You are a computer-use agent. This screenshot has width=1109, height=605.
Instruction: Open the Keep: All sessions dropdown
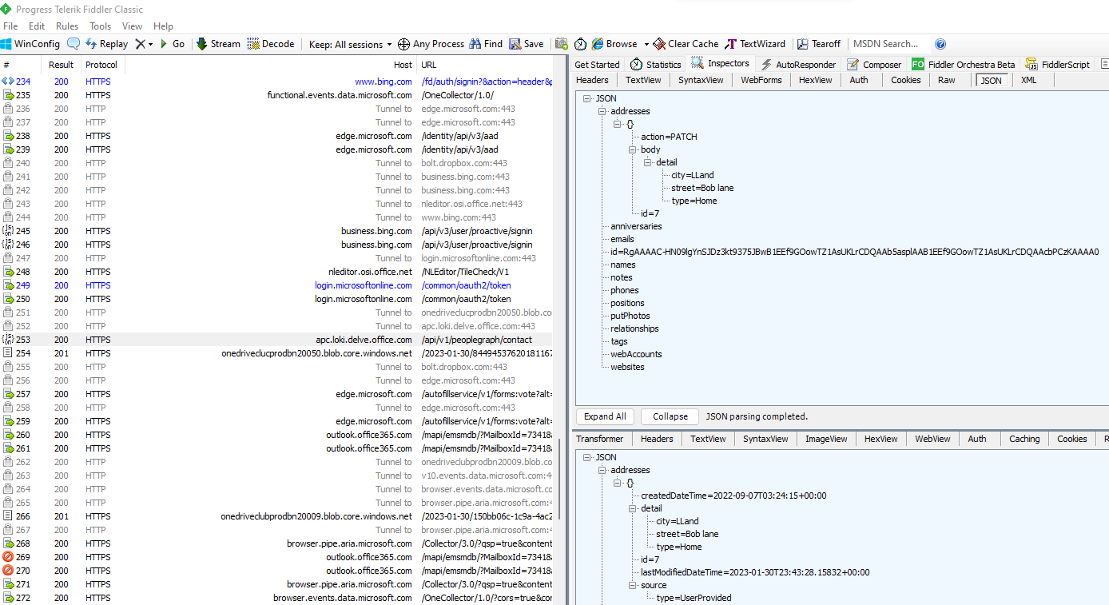coord(350,44)
